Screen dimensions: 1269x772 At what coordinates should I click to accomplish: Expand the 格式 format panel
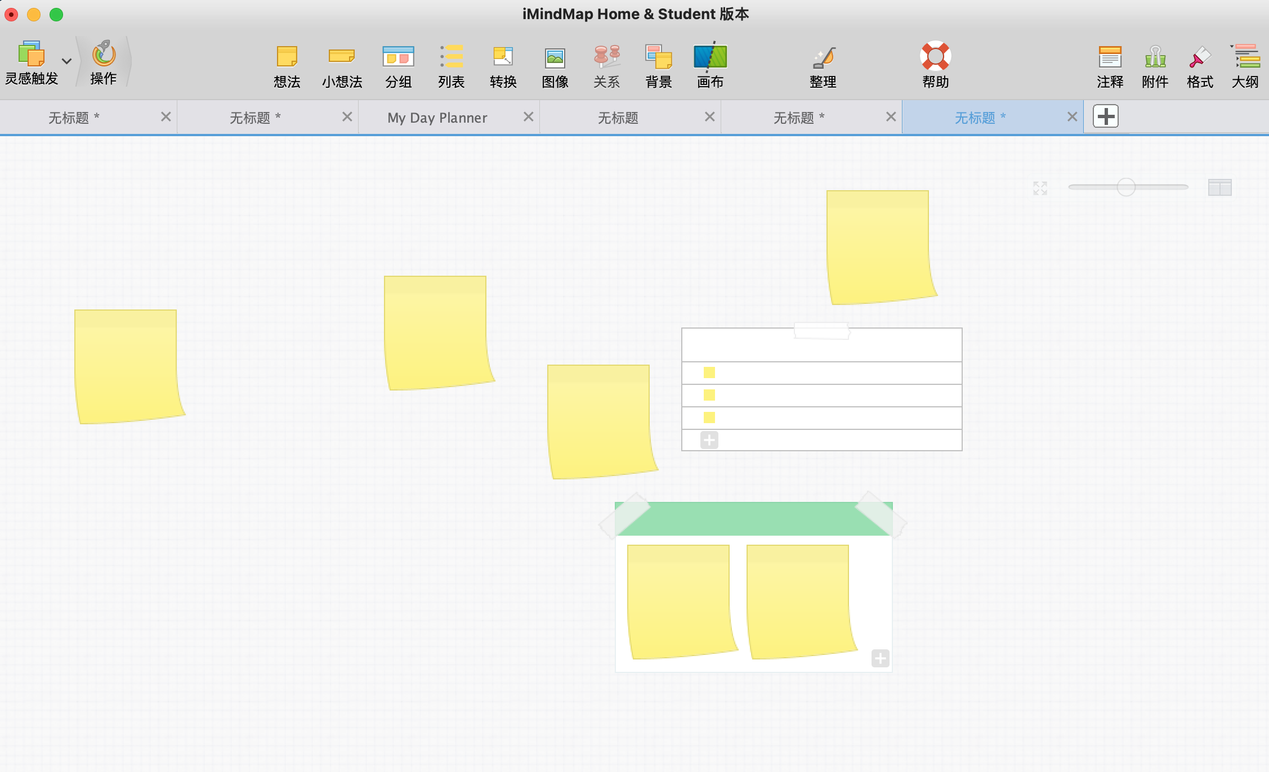pos(1200,57)
